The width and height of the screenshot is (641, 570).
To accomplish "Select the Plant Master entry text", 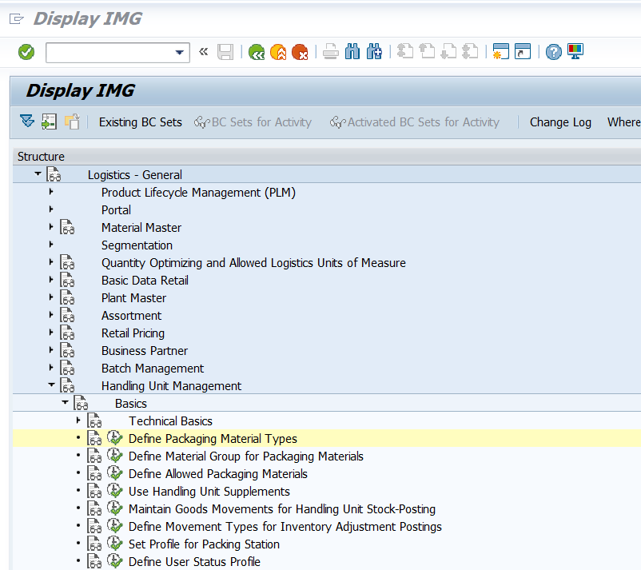I will pyautogui.click(x=133, y=298).
